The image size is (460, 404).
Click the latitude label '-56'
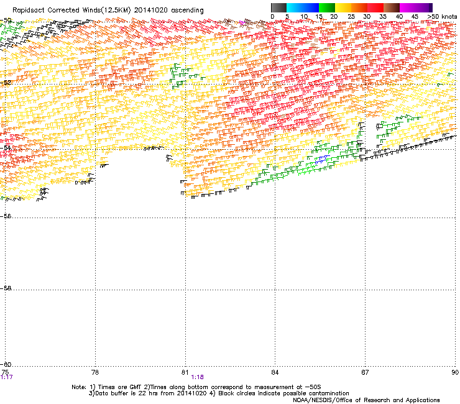(6, 216)
